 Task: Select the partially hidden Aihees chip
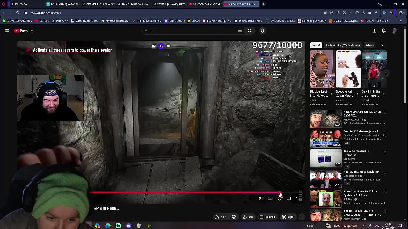click(x=370, y=45)
